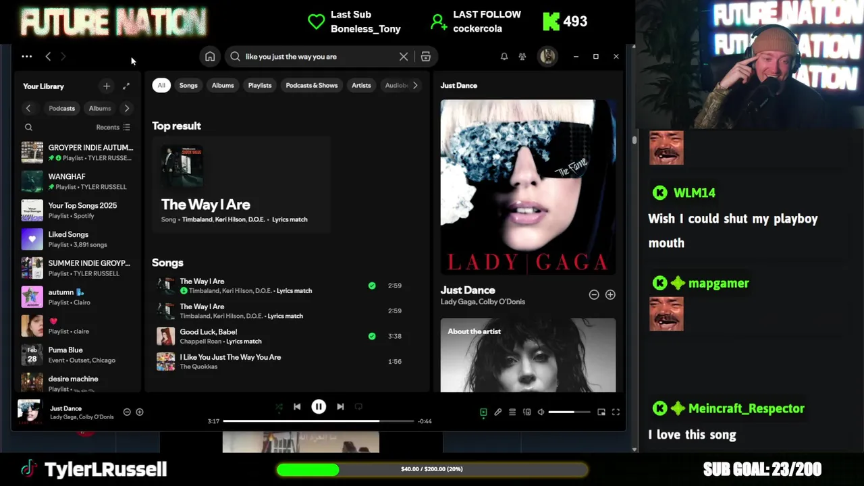Click now-playing bar album thumbnail
This screenshot has height=486, width=864.
click(29, 412)
